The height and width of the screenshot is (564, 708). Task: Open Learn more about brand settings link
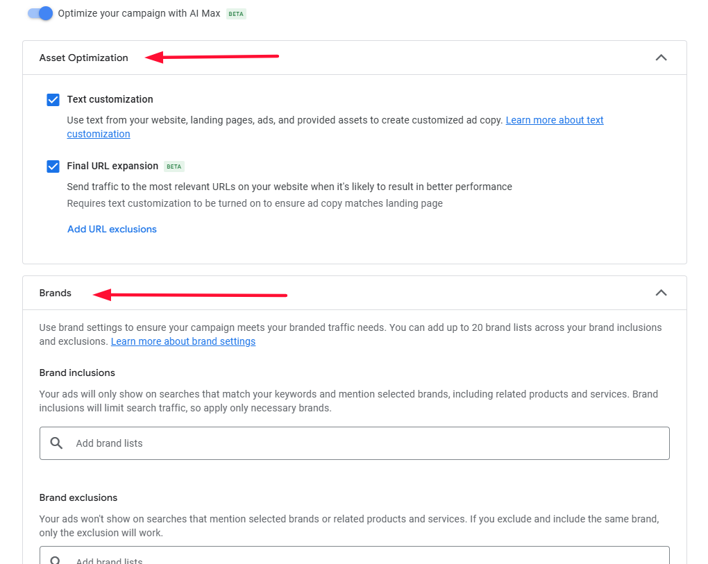(x=183, y=341)
